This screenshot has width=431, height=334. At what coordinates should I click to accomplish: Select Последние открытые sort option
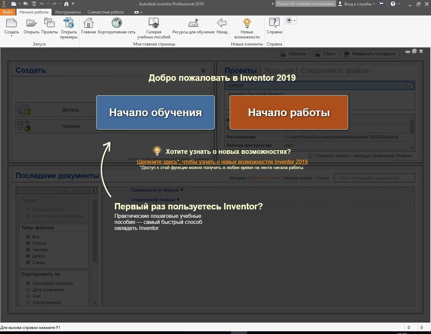point(28,283)
